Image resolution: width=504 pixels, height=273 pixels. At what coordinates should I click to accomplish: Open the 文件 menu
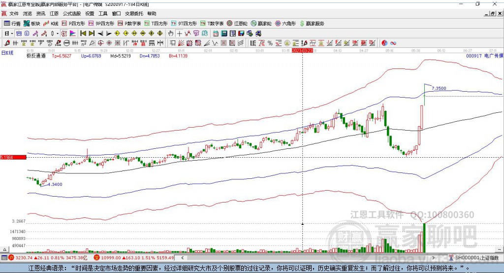click(x=14, y=13)
